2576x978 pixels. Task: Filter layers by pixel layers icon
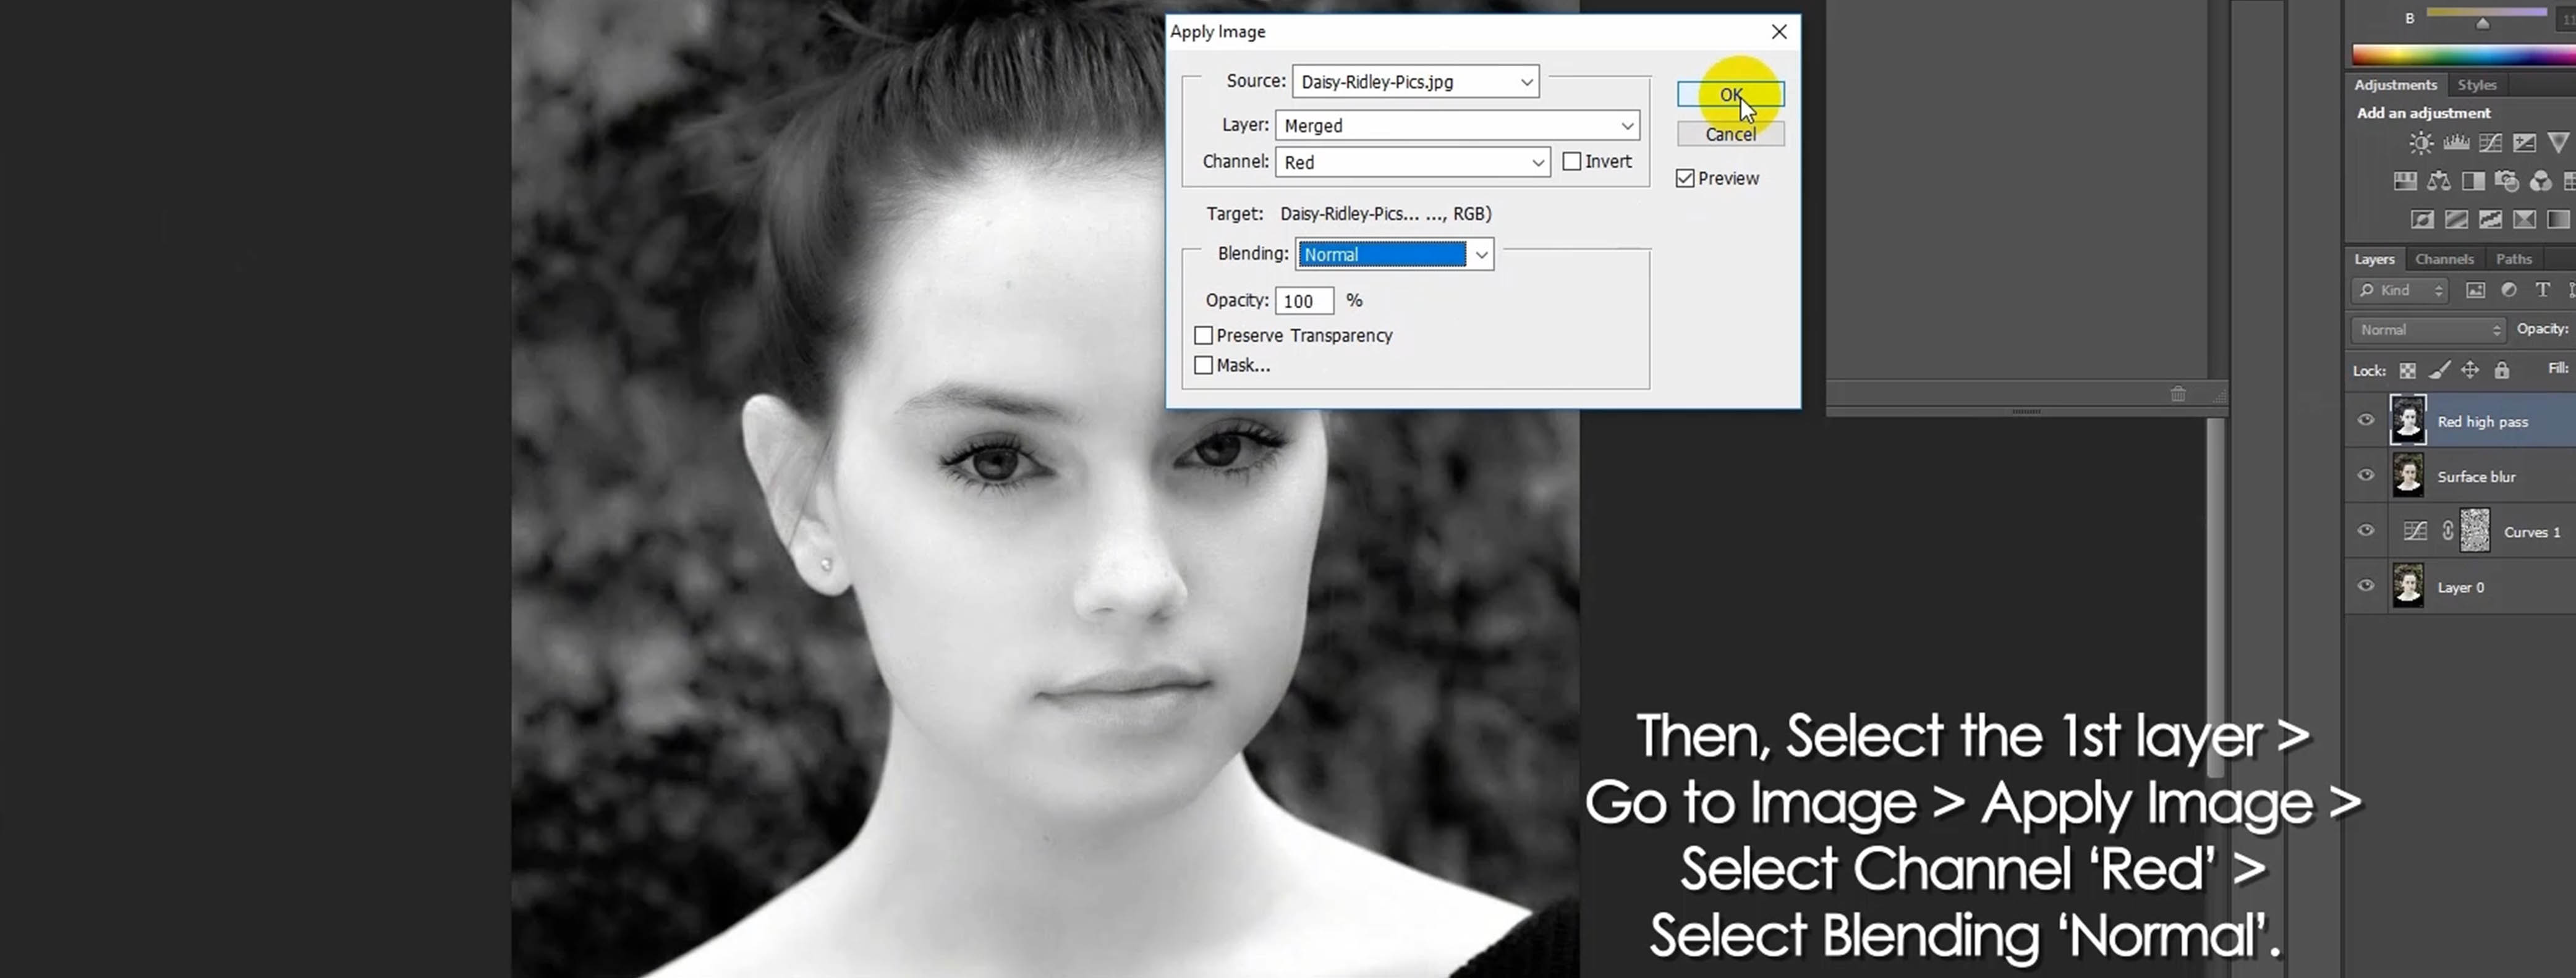2475,291
